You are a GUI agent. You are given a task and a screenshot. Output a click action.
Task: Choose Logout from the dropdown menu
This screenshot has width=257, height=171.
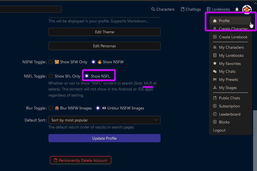[219, 130]
